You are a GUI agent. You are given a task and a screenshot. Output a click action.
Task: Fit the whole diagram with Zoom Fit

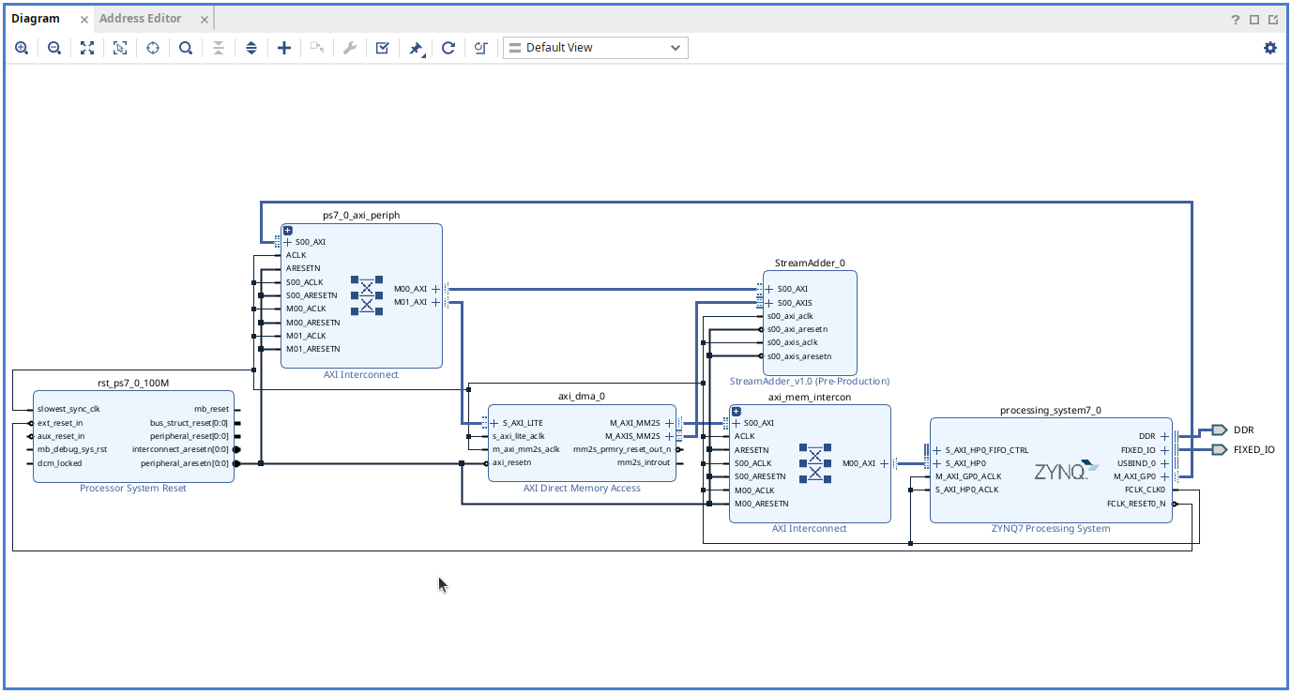[x=87, y=48]
